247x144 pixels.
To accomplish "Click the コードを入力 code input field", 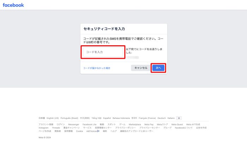I will tap(103, 52).
